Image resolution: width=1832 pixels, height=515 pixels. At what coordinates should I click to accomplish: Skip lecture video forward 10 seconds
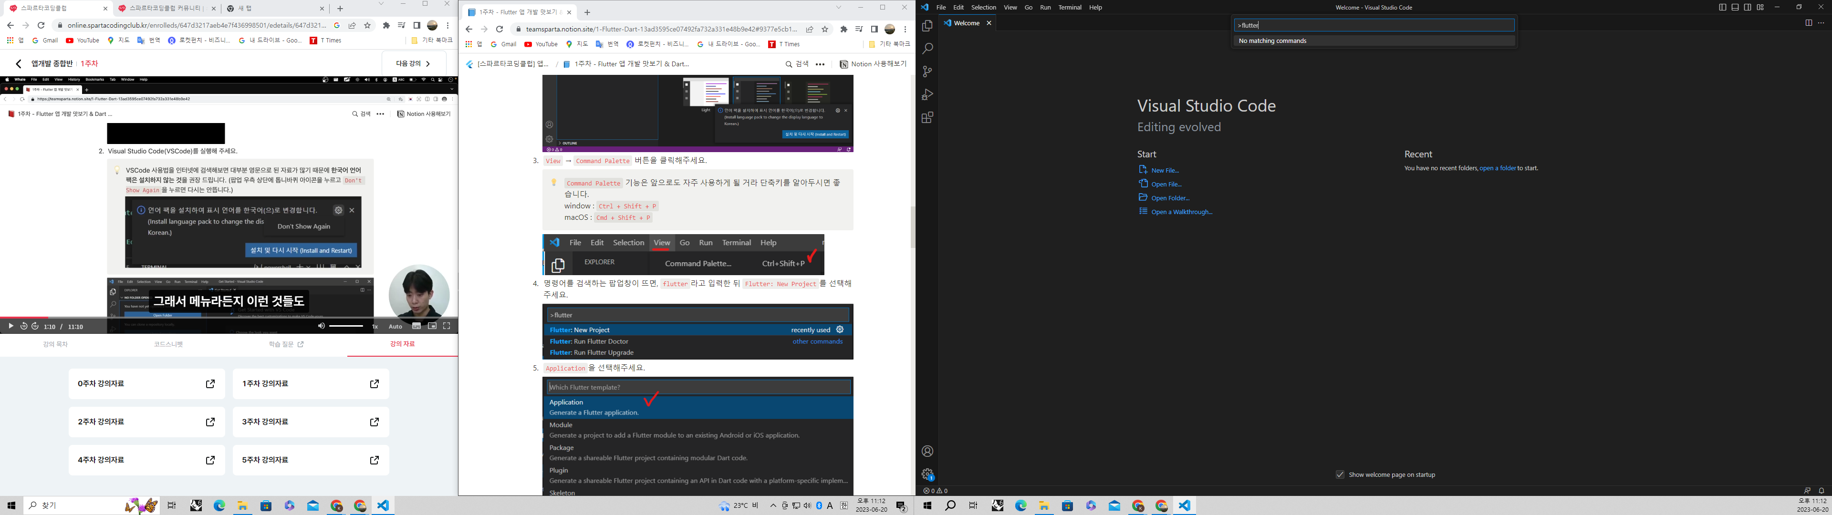[x=35, y=327]
